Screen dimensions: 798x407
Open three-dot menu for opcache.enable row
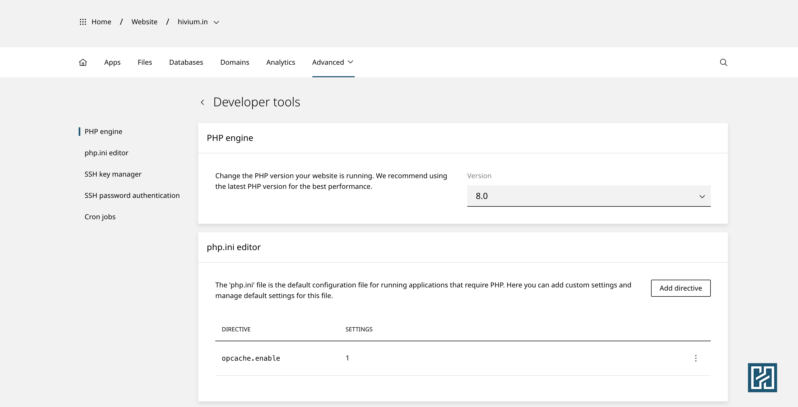(696, 358)
